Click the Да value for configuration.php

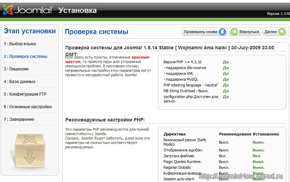226,97
